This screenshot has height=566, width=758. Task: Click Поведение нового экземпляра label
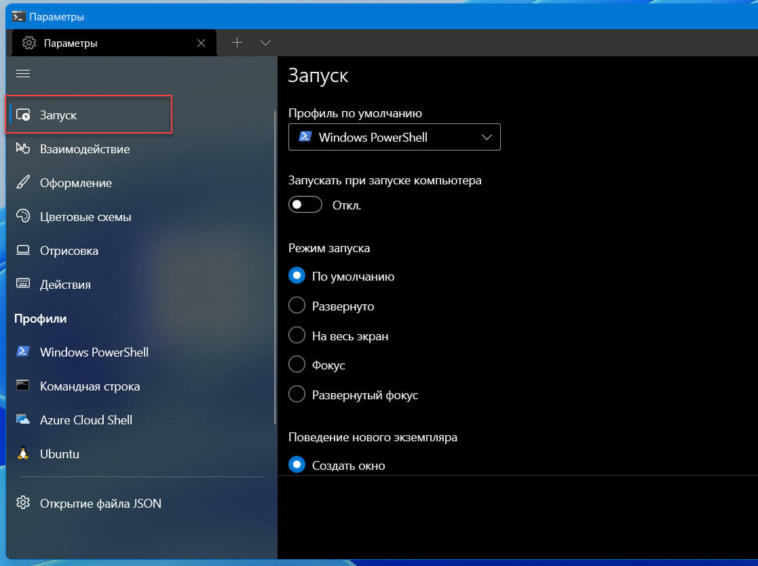click(373, 437)
